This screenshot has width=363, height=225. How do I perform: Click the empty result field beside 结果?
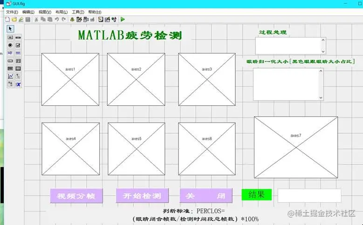(309, 196)
